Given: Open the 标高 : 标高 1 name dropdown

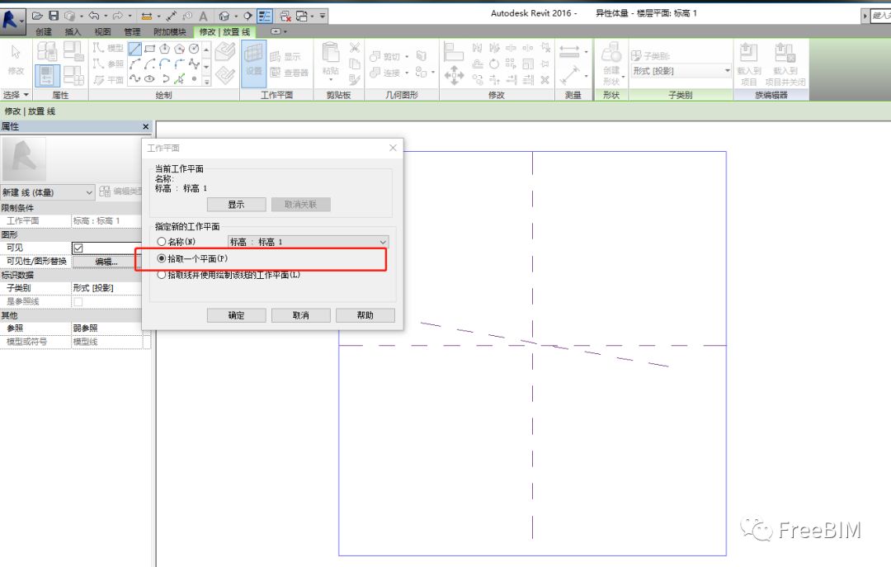Looking at the screenshot, I should [x=308, y=242].
